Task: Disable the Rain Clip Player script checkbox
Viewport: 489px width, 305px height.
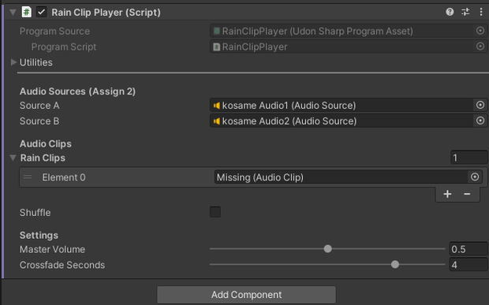Action: [42, 12]
